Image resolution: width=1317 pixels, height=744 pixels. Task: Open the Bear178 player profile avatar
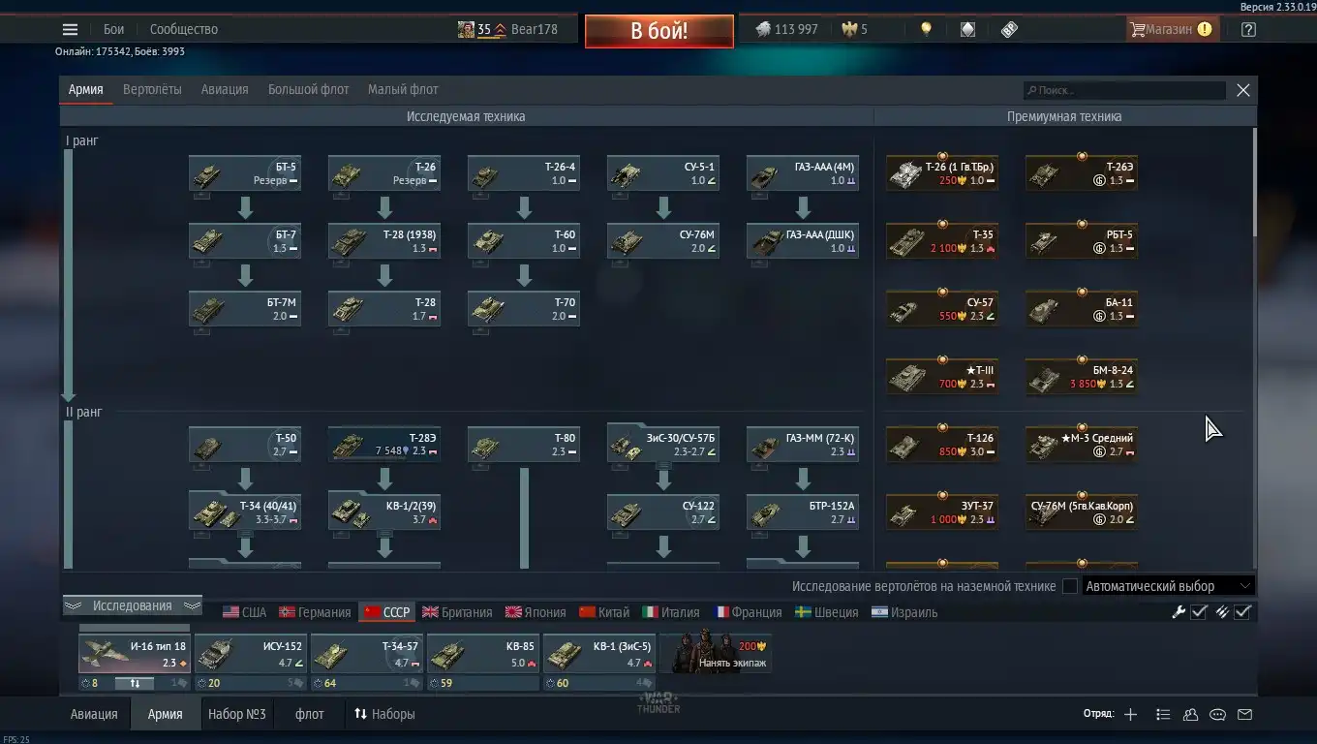point(466,29)
